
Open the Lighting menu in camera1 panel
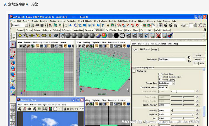[x=96, y=43]
